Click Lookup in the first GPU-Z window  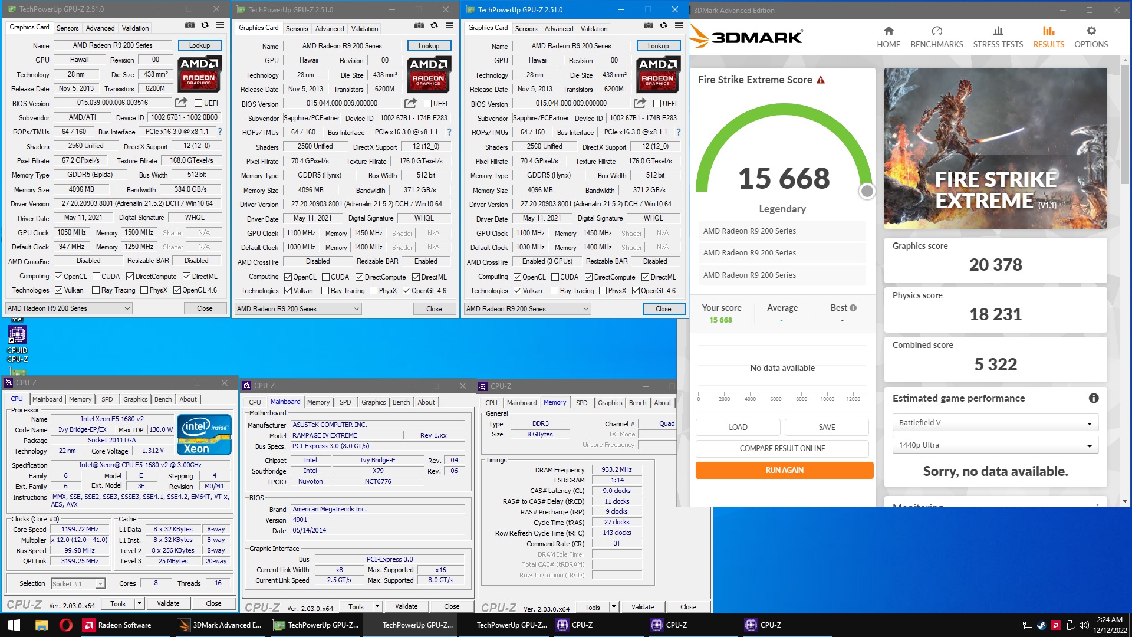pos(199,45)
